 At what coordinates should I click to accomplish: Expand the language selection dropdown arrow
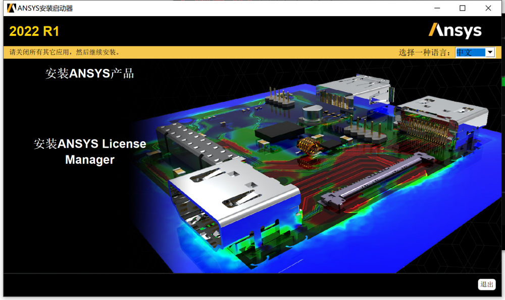[x=490, y=52]
